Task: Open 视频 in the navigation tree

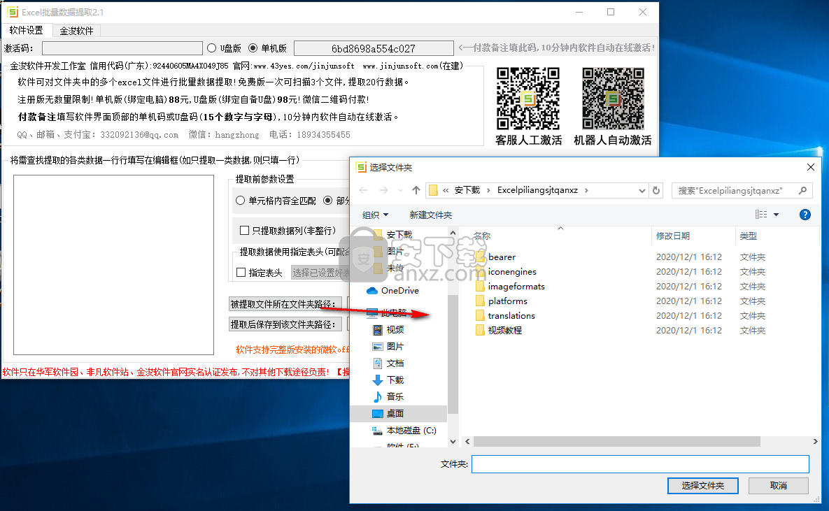Action: tap(395, 330)
